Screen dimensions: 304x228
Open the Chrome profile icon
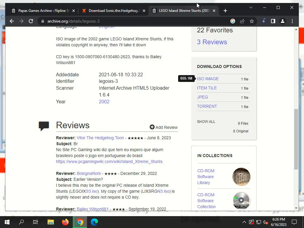tap(283, 21)
